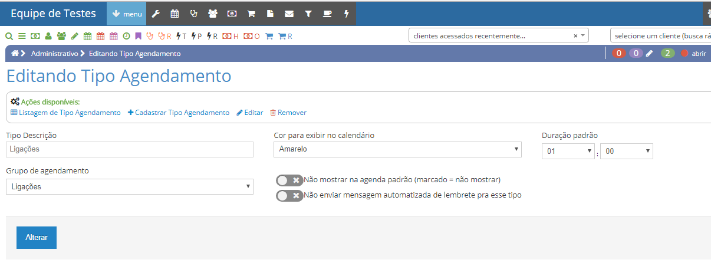Click the envelope icon in top navbar
This screenshot has height=276, width=711.
289,14
